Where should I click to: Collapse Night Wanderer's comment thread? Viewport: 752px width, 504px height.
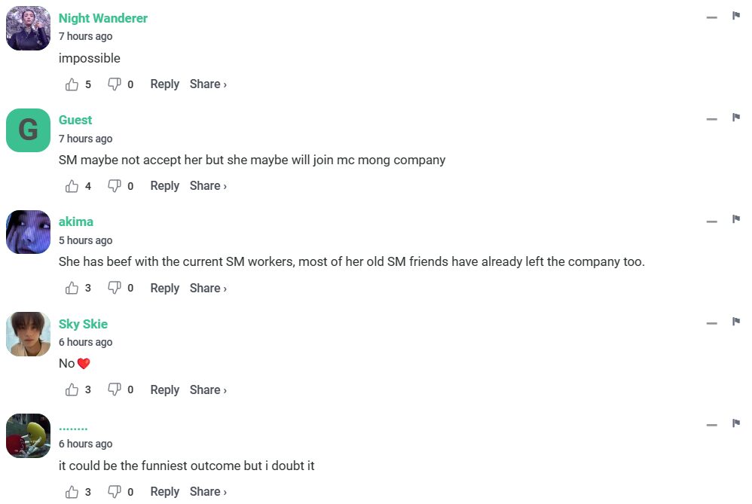pyautogui.click(x=711, y=17)
